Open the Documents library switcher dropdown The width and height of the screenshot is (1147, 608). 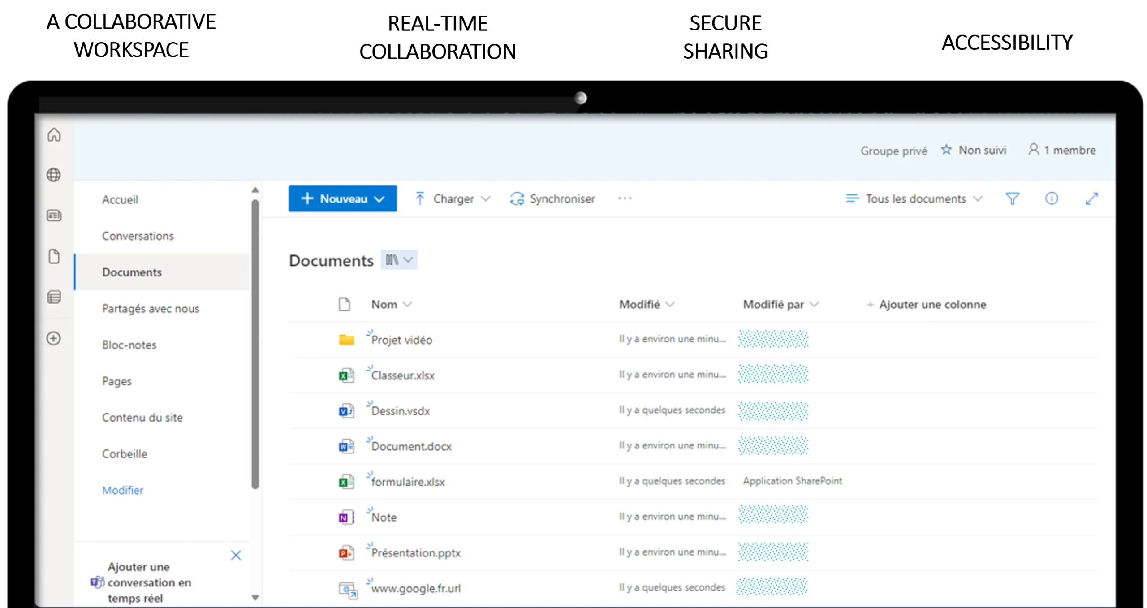[x=399, y=260]
